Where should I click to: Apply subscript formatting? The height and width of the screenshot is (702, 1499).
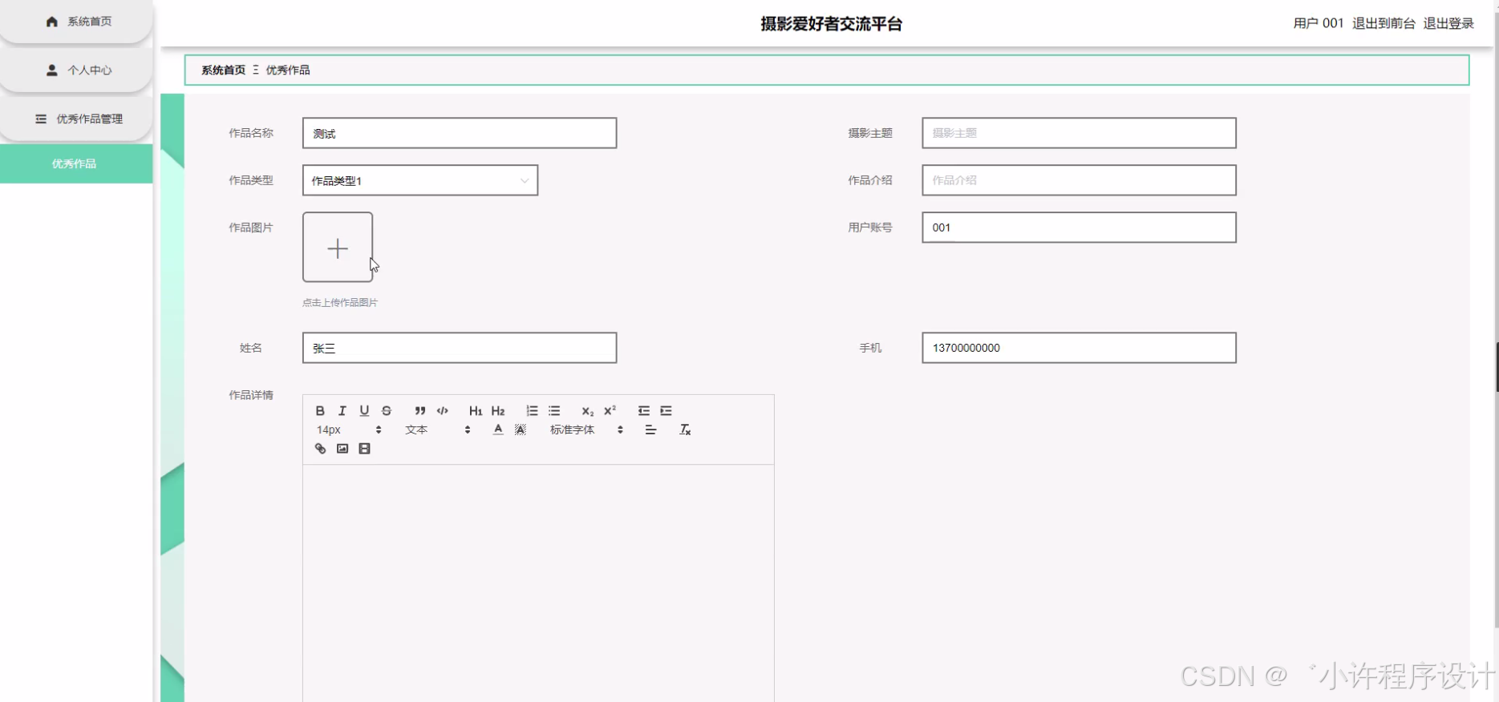(x=588, y=410)
